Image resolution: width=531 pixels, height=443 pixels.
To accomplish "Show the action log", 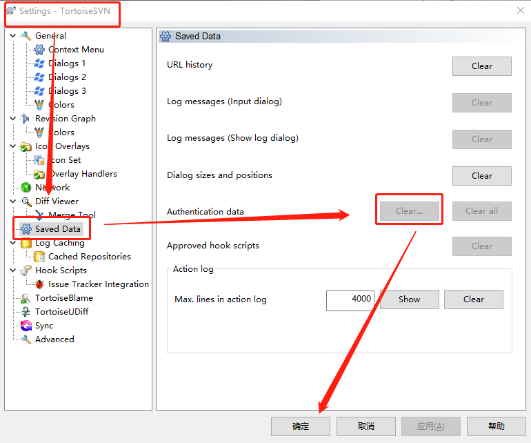I will [x=409, y=299].
